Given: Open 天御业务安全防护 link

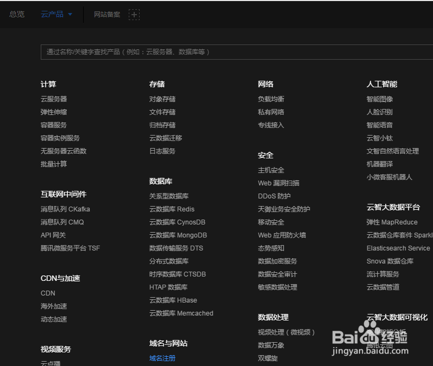Looking at the screenshot, I should click(x=284, y=209).
